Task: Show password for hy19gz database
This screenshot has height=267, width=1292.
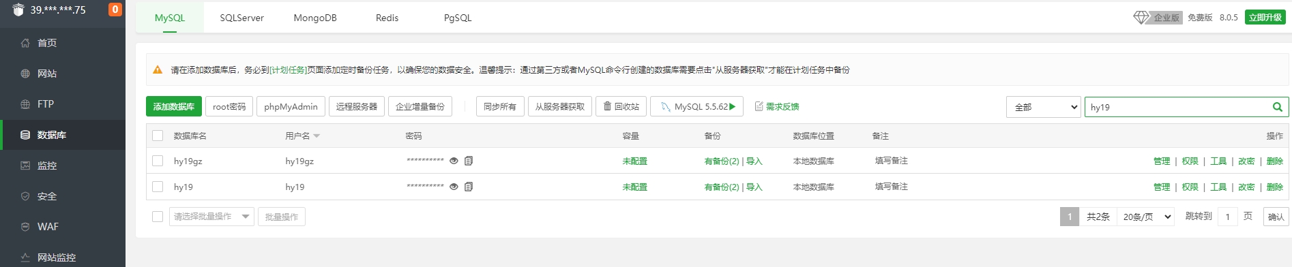Action: coord(454,161)
